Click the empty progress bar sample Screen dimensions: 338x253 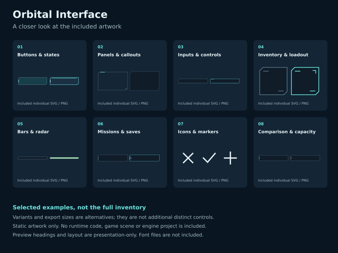pos(33,158)
